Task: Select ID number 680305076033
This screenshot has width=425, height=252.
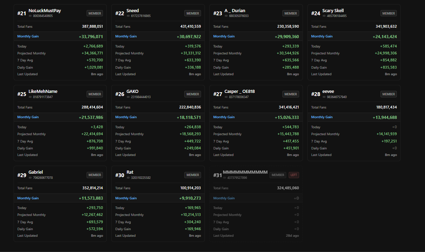Action: (239, 16)
